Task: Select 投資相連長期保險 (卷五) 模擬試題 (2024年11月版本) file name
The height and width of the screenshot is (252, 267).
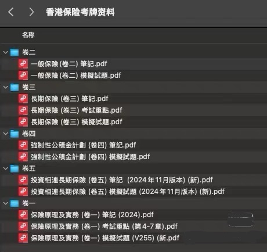Action: point(128,192)
